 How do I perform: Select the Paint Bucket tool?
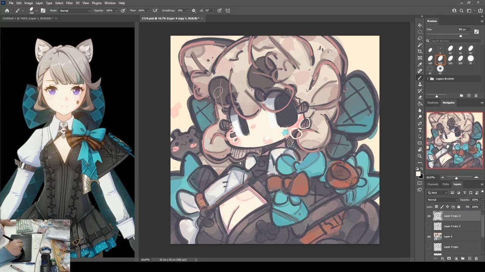pos(420,104)
